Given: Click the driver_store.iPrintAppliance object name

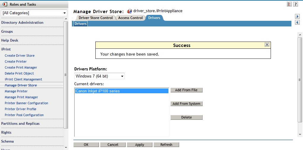Looking at the screenshot, I should (x=158, y=11).
